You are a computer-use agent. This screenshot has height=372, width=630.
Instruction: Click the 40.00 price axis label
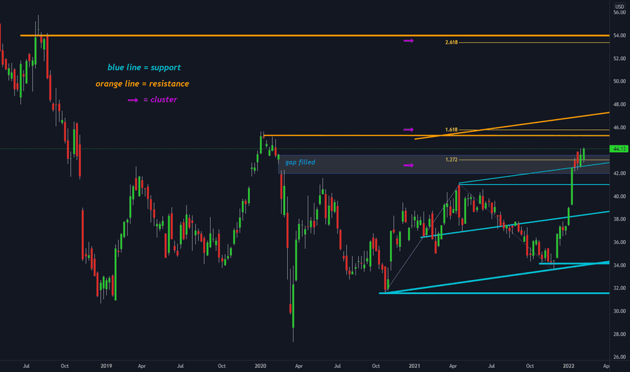pyautogui.click(x=619, y=196)
